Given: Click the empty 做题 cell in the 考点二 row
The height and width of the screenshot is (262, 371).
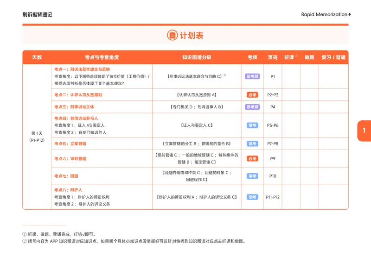Looking at the screenshot, I should click(x=309, y=95).
